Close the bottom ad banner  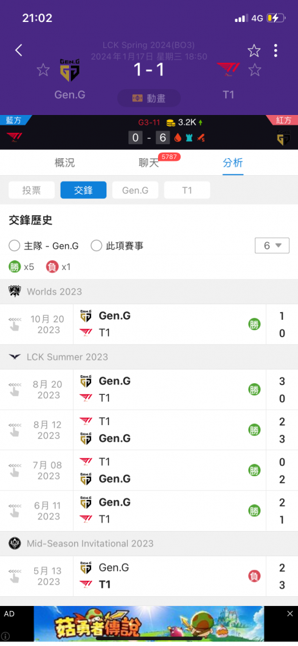tap(290, 614)
